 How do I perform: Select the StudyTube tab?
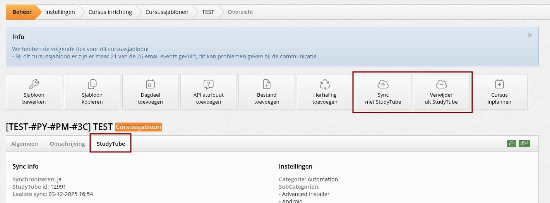pyautogui.click(x=111, y=144)
